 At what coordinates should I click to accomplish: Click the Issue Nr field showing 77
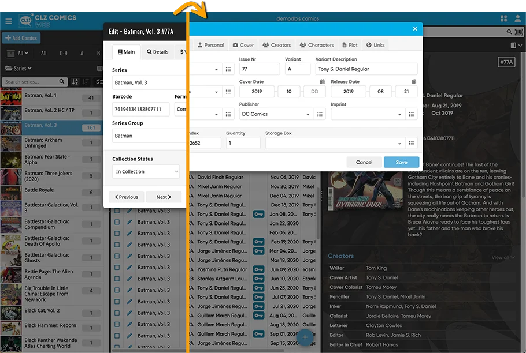click(x=260, y=69)
